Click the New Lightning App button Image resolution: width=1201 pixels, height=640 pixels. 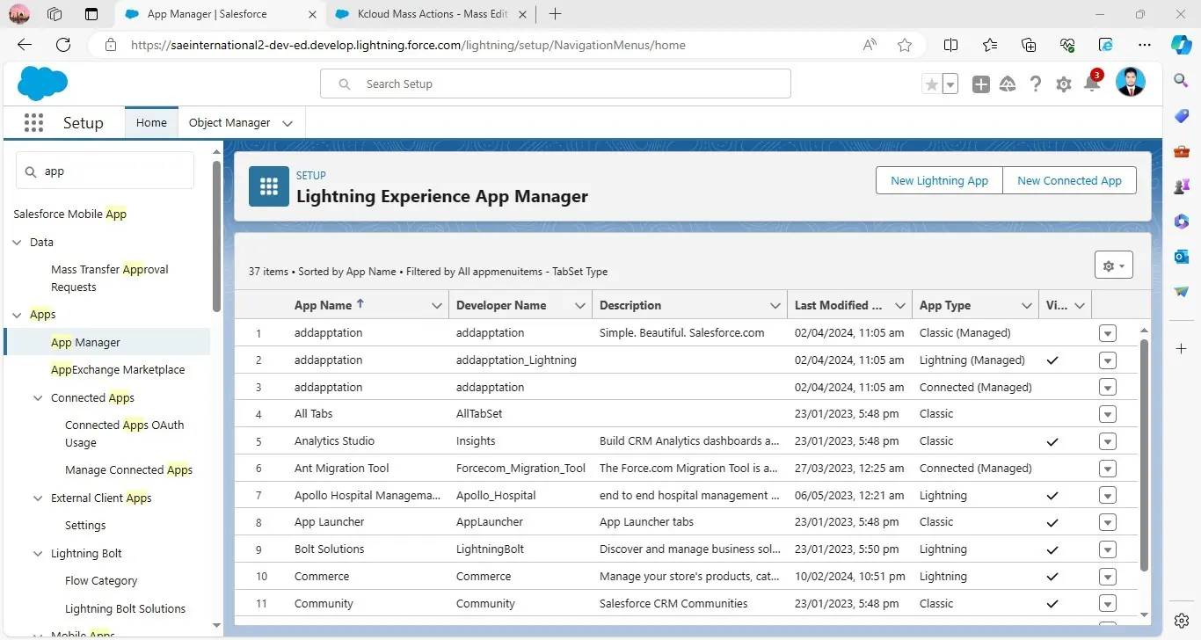939,180
